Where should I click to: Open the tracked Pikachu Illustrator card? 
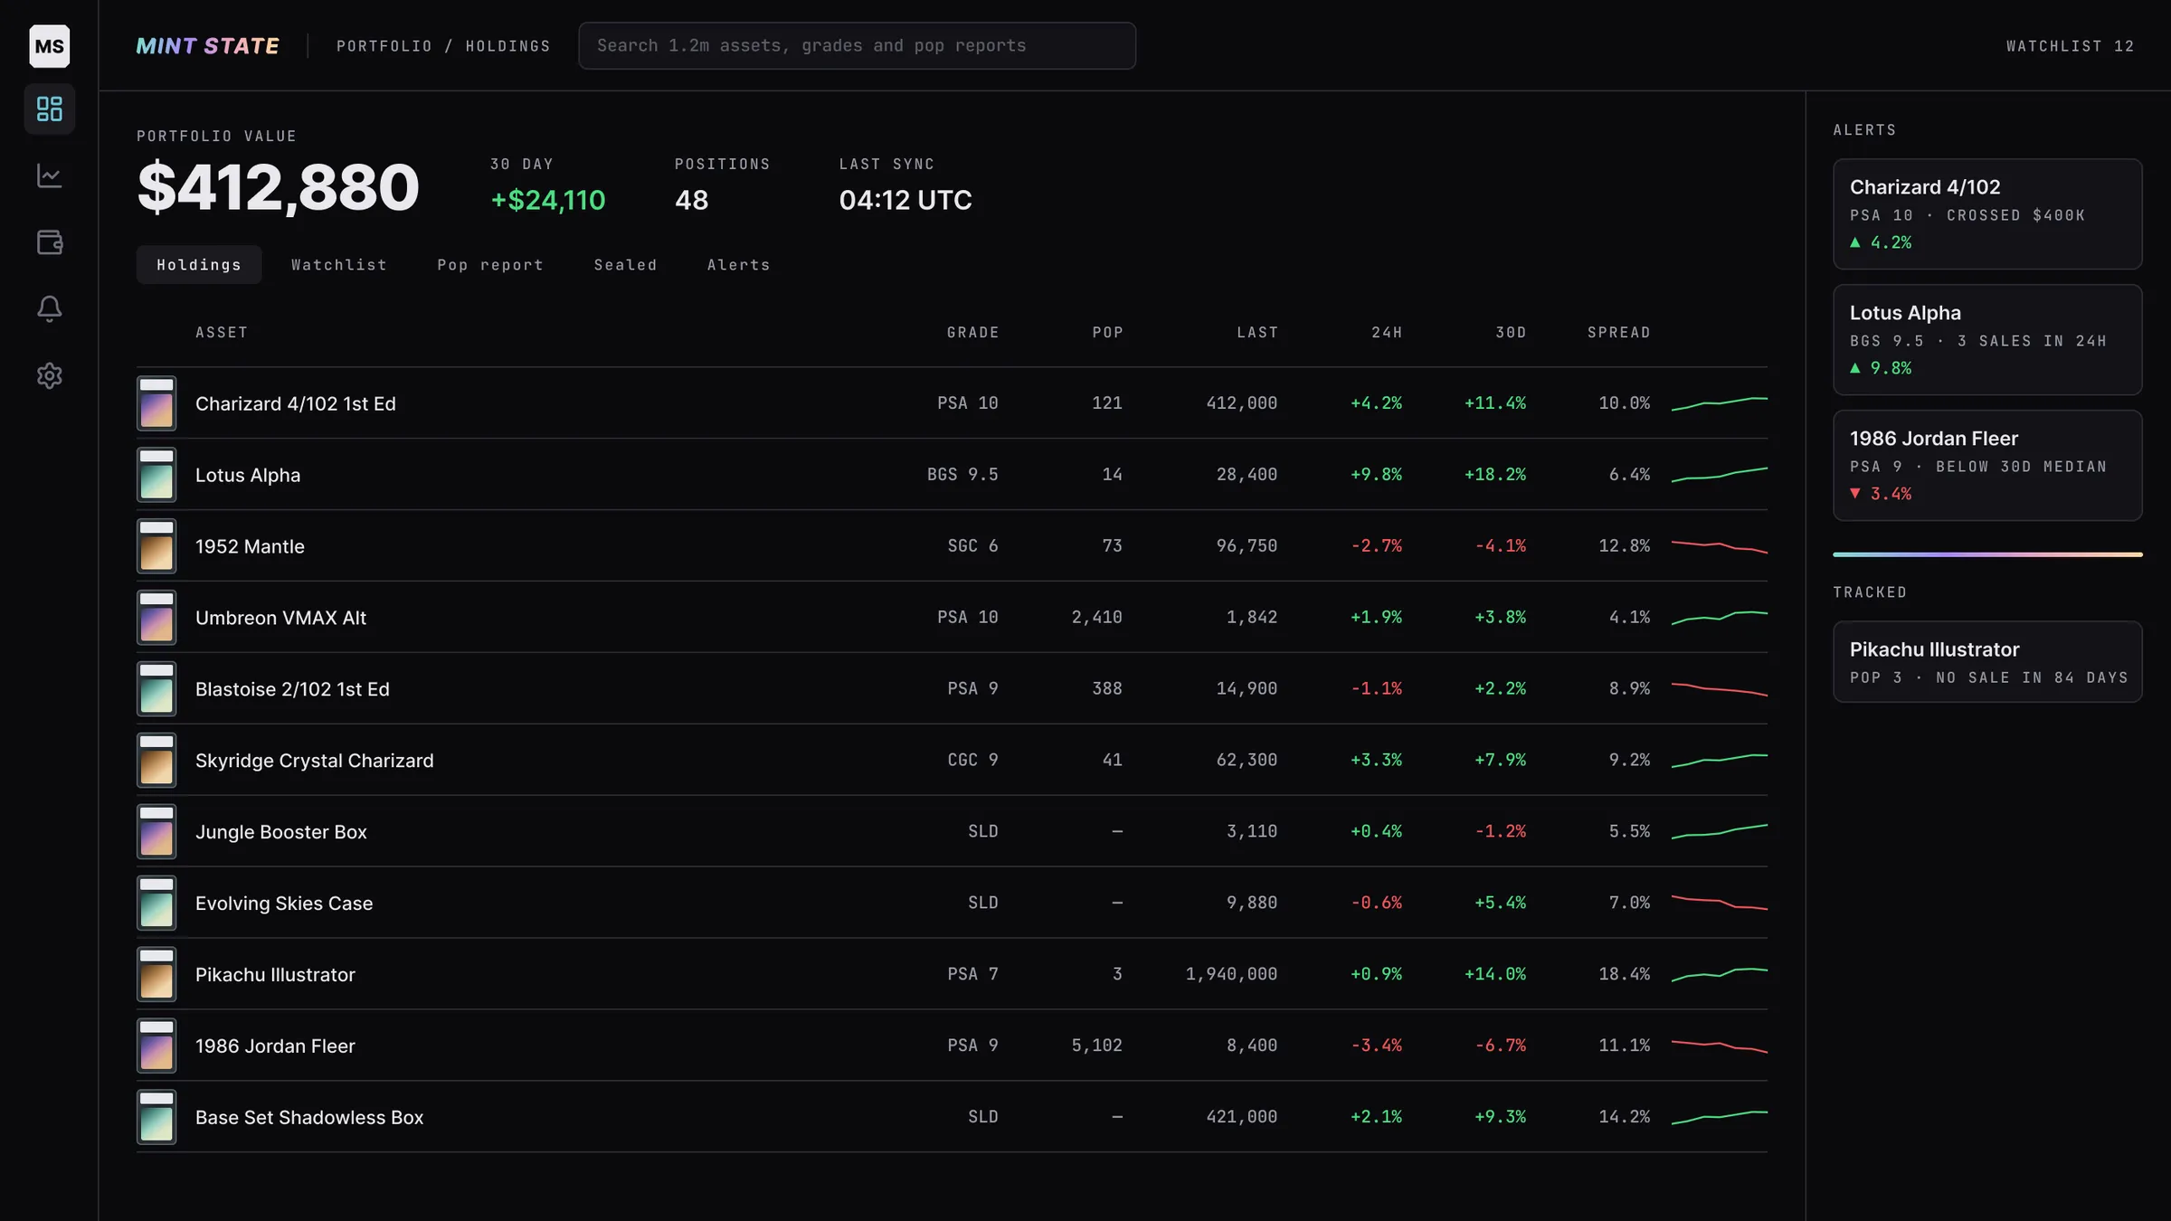(x=1987, y=662)
